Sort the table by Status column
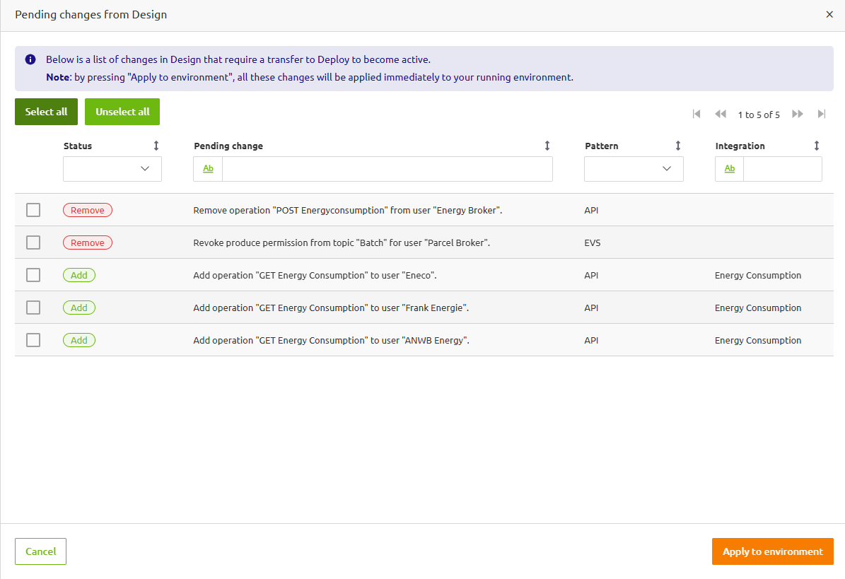Viewport: 845px width, 579px height. point(156,146)
